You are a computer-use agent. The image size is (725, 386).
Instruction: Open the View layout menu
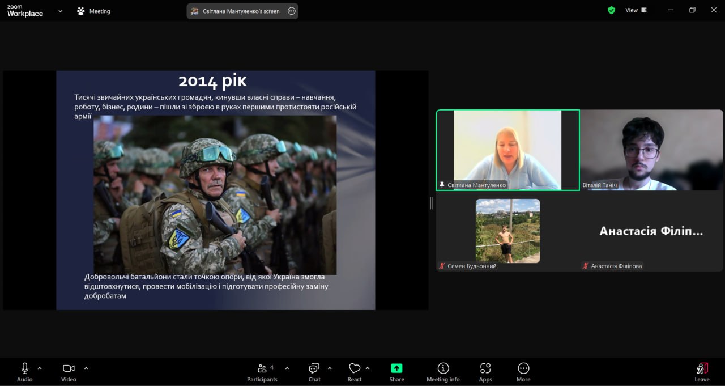[x=636, y=10]
